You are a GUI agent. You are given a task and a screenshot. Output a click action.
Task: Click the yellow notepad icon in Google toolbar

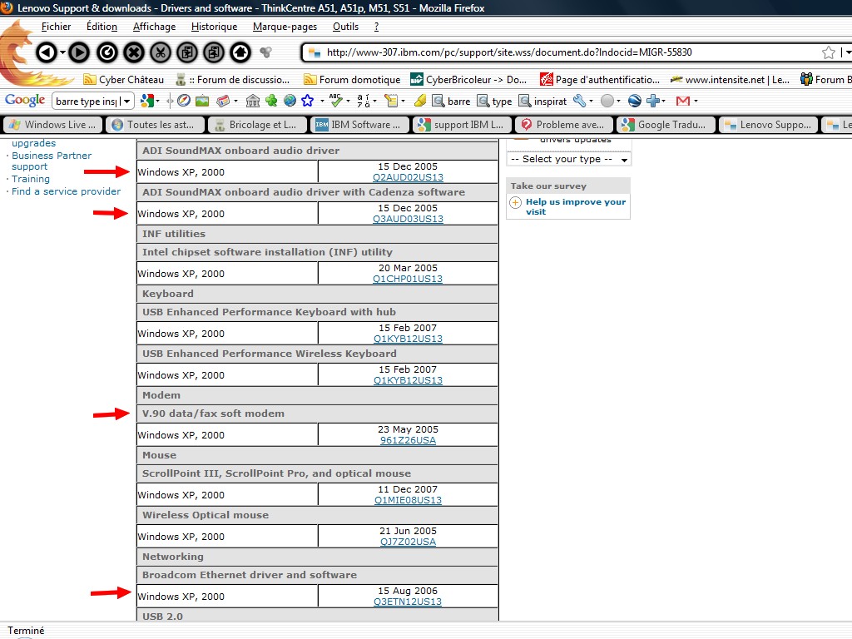click(x=391, y=101)
